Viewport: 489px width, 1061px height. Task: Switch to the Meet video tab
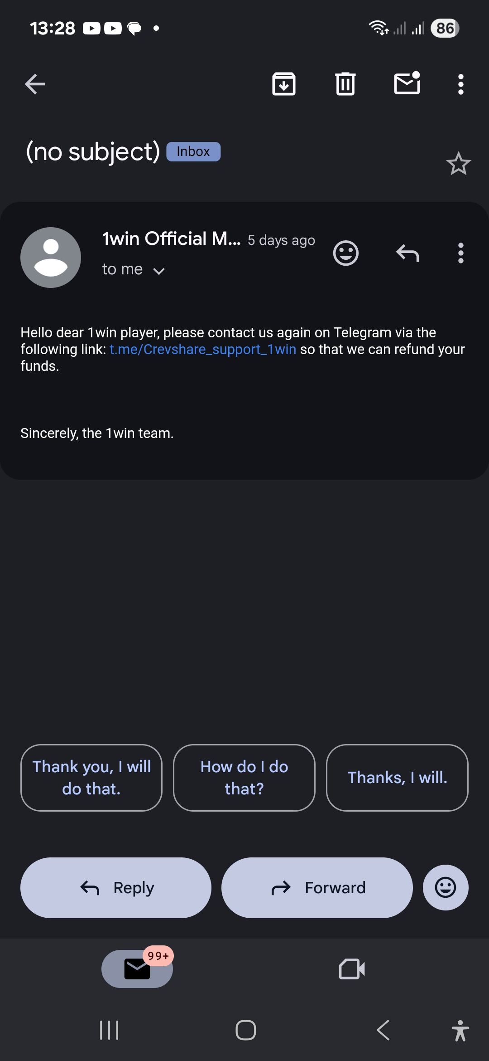click(352, 969)
